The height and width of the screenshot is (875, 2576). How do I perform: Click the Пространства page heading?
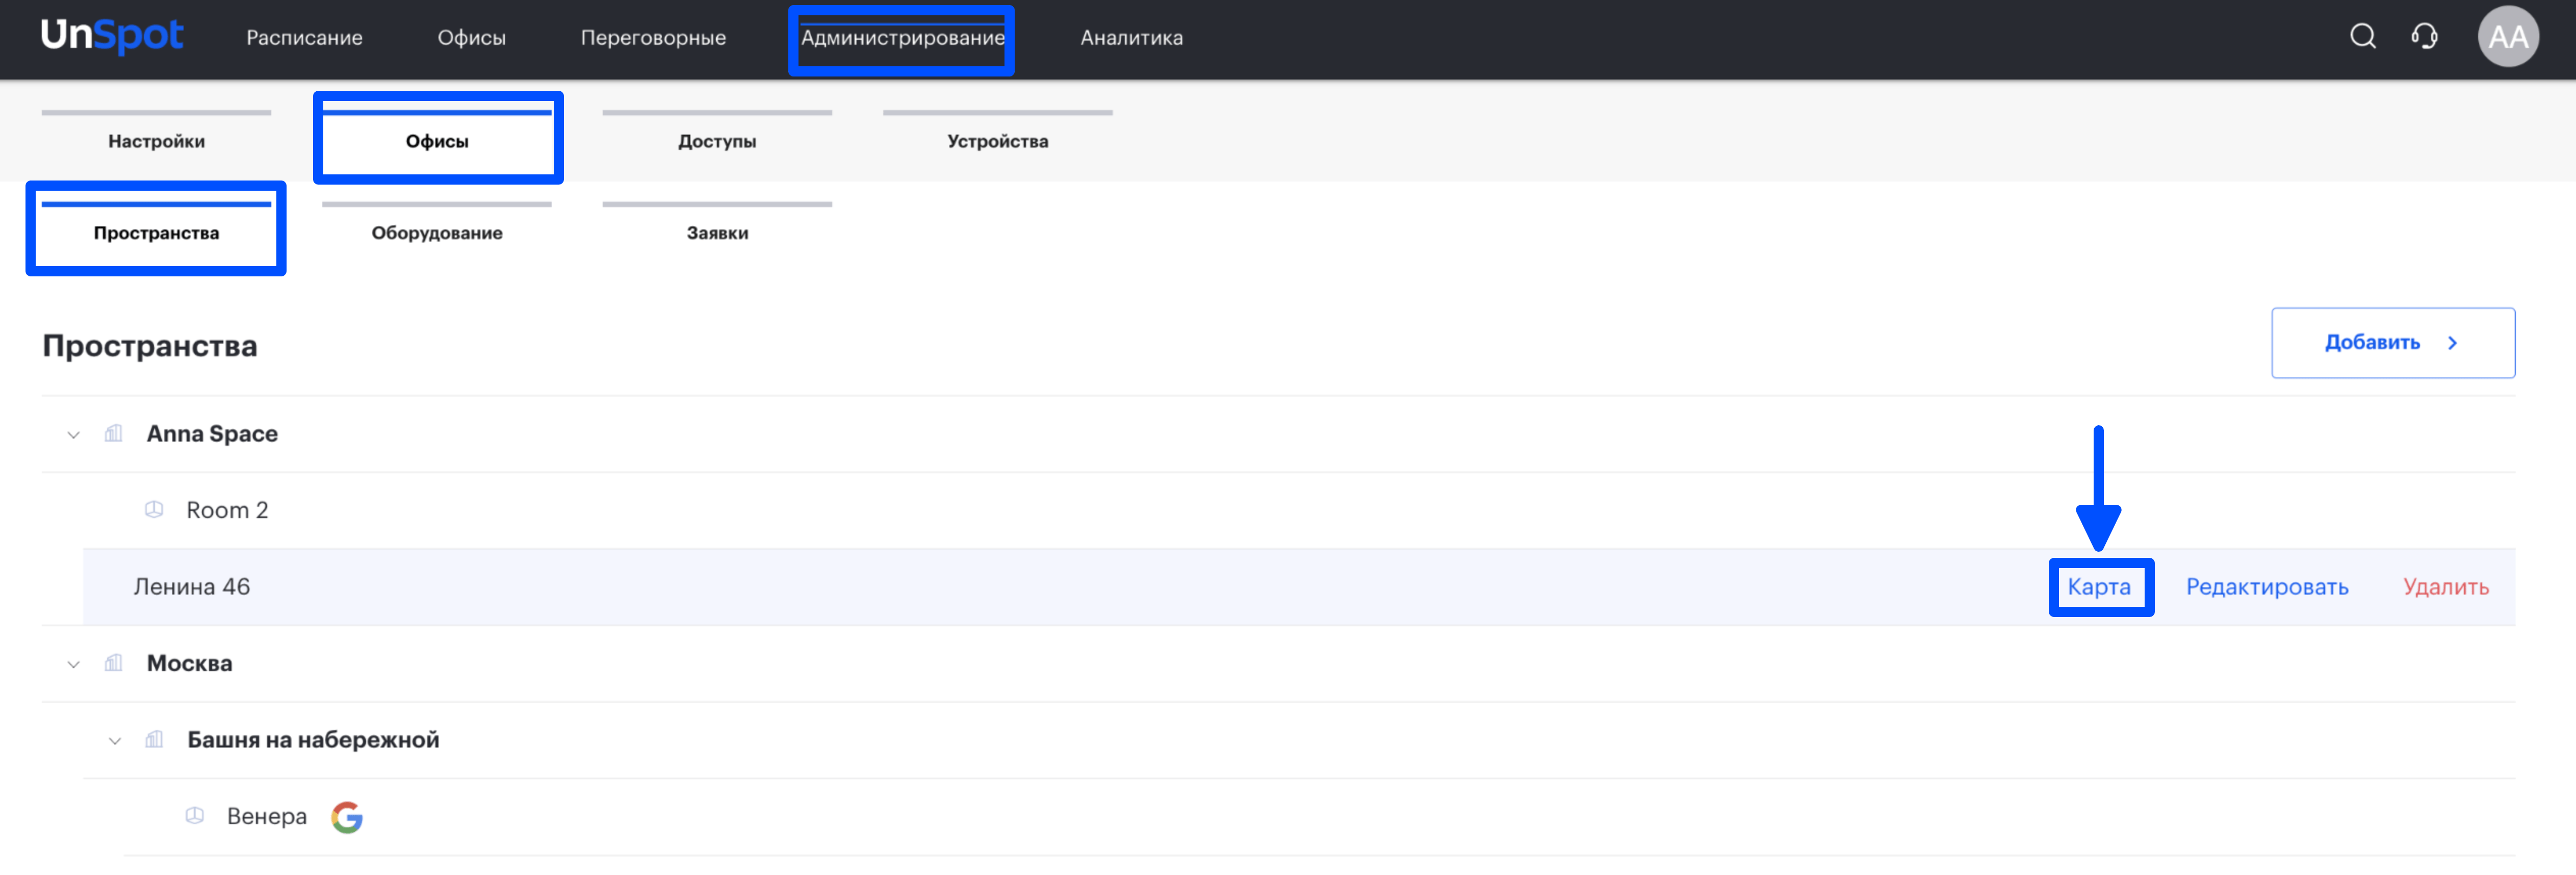coord(150,346)
